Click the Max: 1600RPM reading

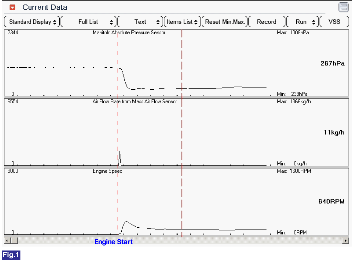click(294, 171)
